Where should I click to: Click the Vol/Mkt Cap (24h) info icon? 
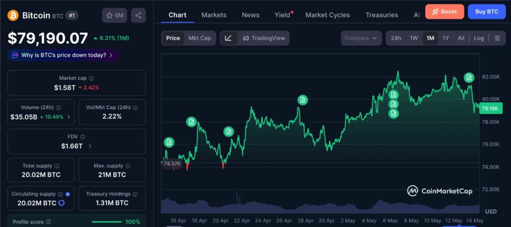click(x=135, y=107)
